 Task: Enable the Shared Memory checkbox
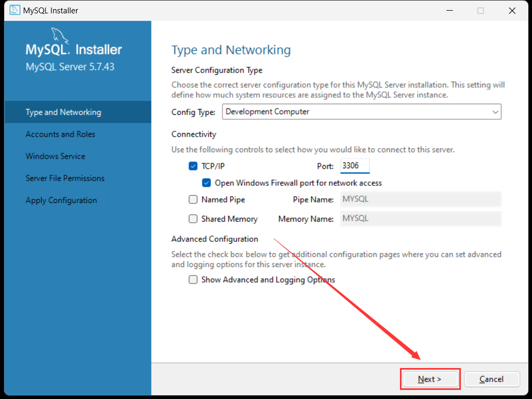(193, 219)
